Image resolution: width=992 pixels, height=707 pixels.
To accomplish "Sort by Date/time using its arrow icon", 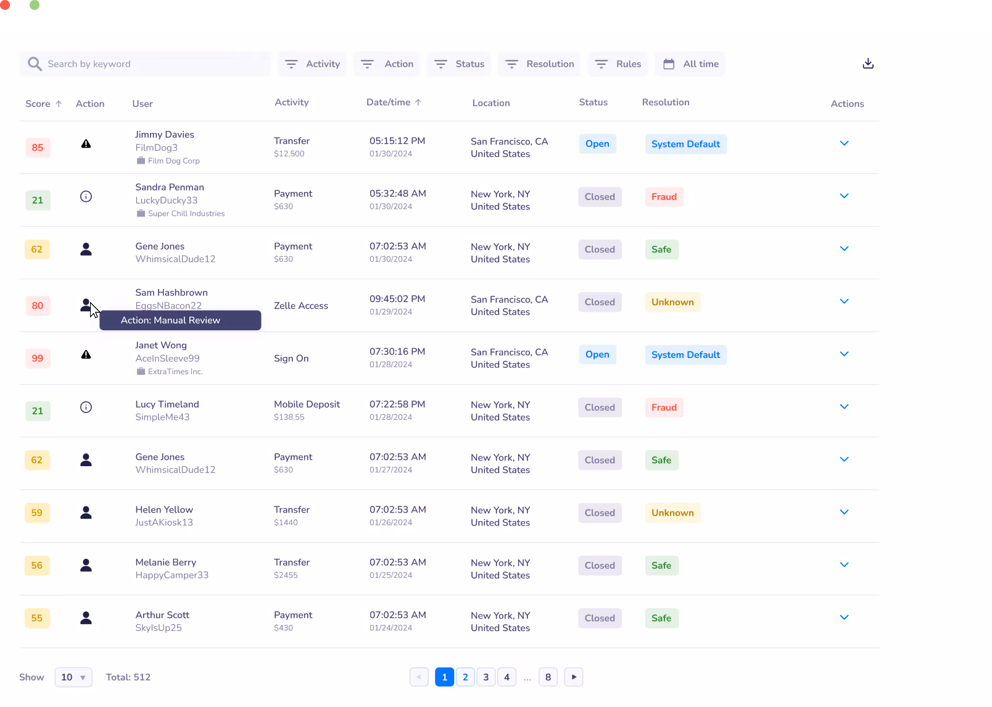I will click(418, 102).
